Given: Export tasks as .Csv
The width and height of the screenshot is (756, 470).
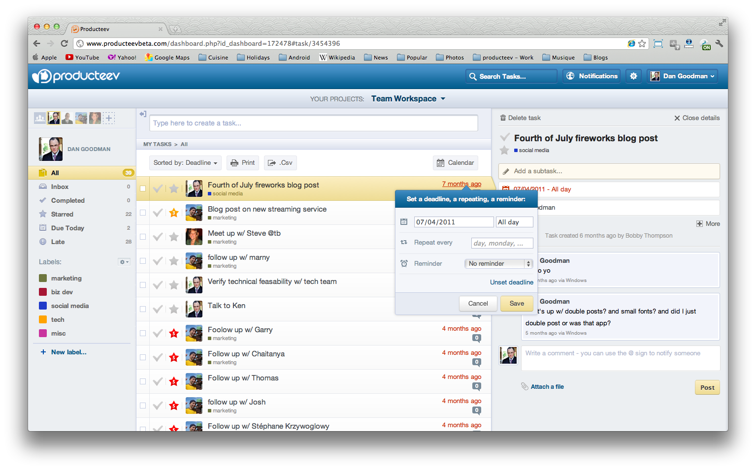Looking at the screenshot, I should click(x=280, y=163).
